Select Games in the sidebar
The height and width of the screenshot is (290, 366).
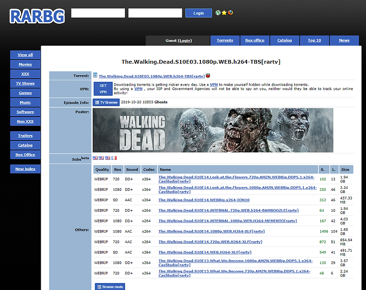click(x=25, y=93)
